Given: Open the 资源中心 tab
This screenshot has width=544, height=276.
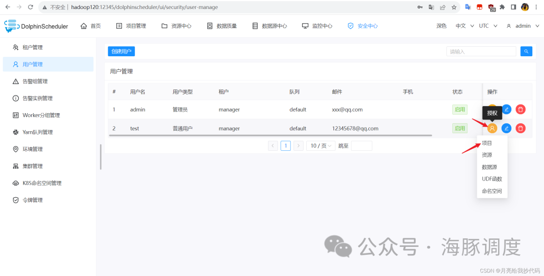Looking at the screenshot, I should coord(176,26).
